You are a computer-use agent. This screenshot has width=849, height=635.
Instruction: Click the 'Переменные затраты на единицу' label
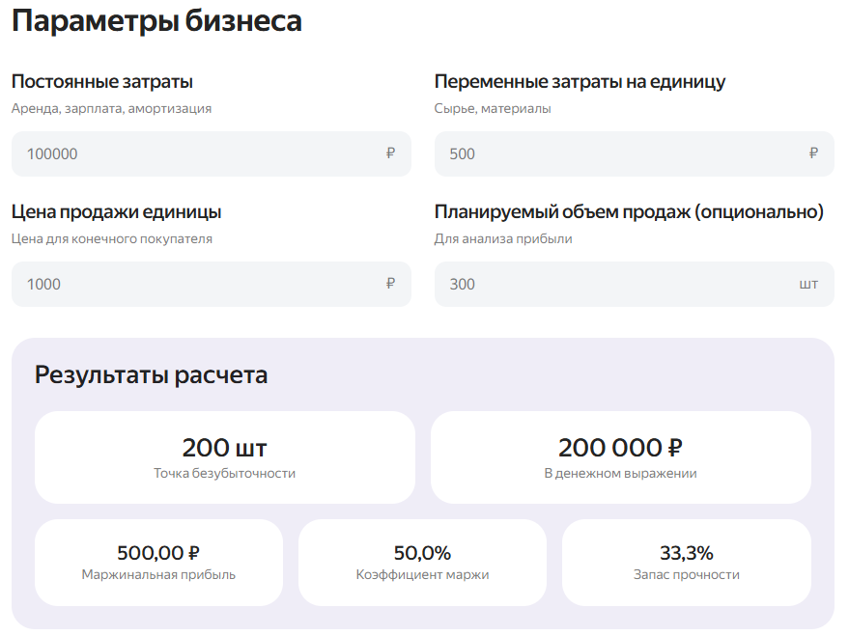pyautogui.click(x=580, y=82)
